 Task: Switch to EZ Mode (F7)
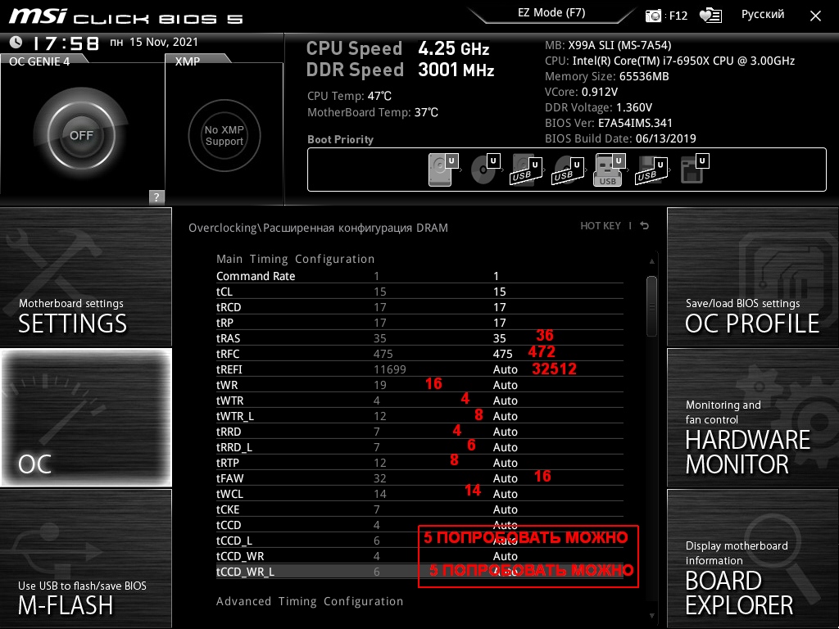pyautogui.click(x=551, y=12)
